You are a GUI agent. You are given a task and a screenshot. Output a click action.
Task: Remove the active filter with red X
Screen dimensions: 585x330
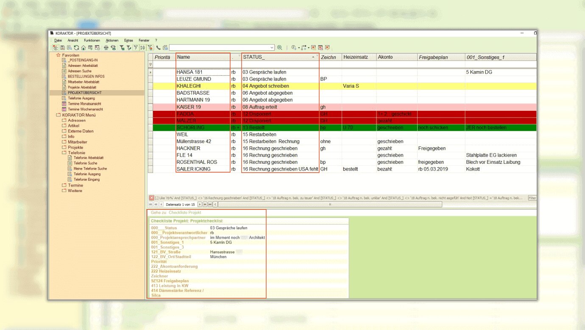pos(151,198)
